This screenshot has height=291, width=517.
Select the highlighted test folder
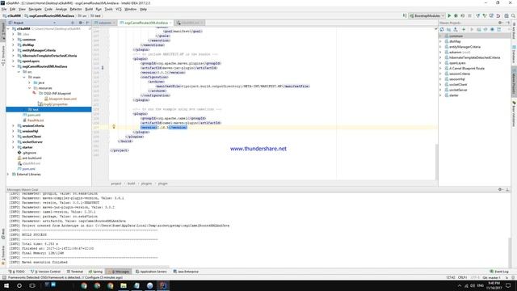point(48,110)
